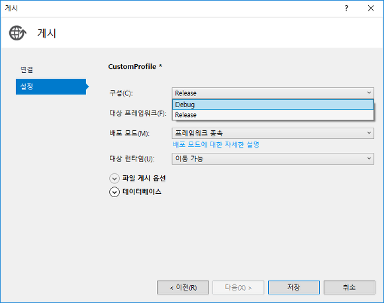Click the 저장 save button
Image resolution: width=384 pixels, height=303 pixels.
coord(294,287)
